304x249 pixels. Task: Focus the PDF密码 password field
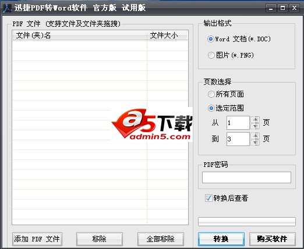(x=246, y=177)
